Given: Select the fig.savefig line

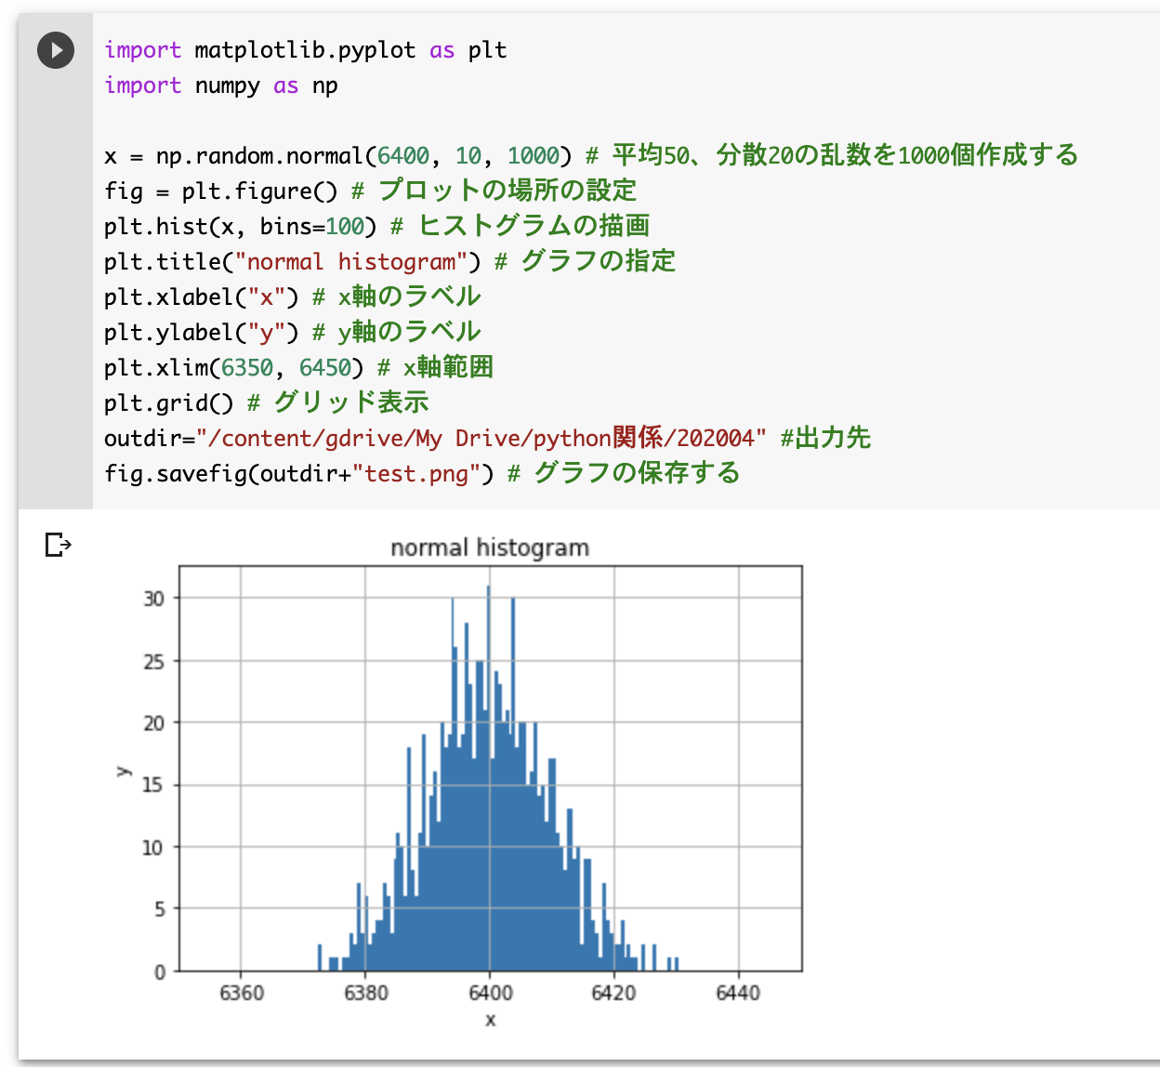Looking at the screenshot, I should coord(279,474).
